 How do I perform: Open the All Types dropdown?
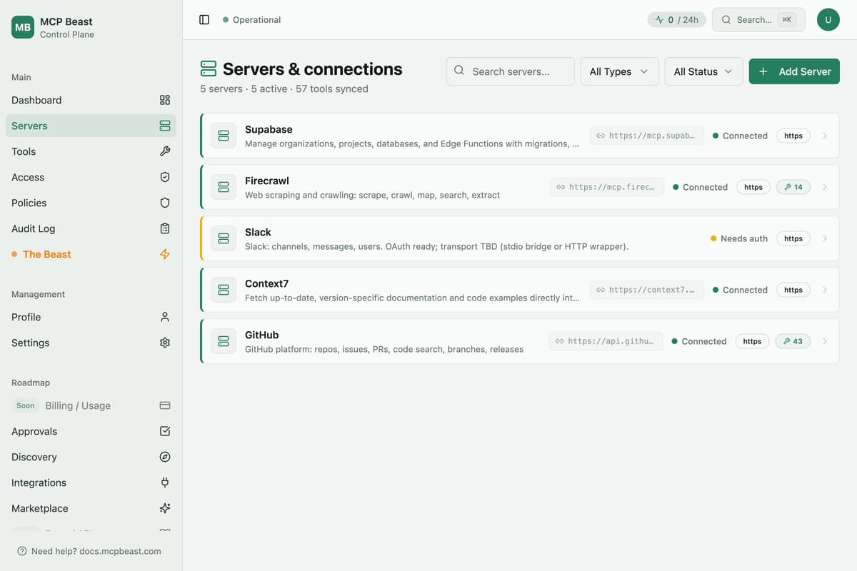(619, 71)
